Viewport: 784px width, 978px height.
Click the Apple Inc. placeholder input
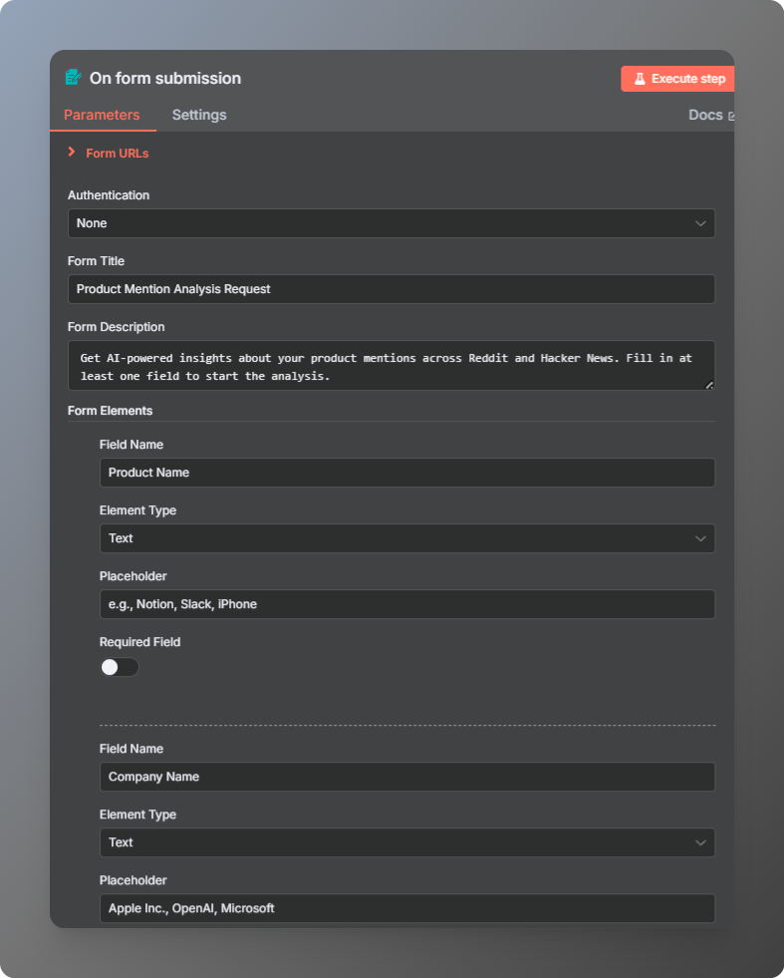pyautogui.click(x=406, y=908)
